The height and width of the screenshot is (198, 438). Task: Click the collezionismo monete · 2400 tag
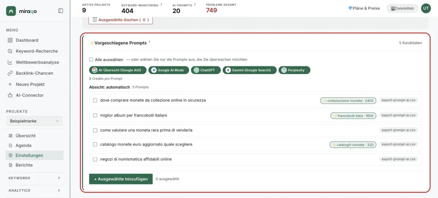[348, 101]
